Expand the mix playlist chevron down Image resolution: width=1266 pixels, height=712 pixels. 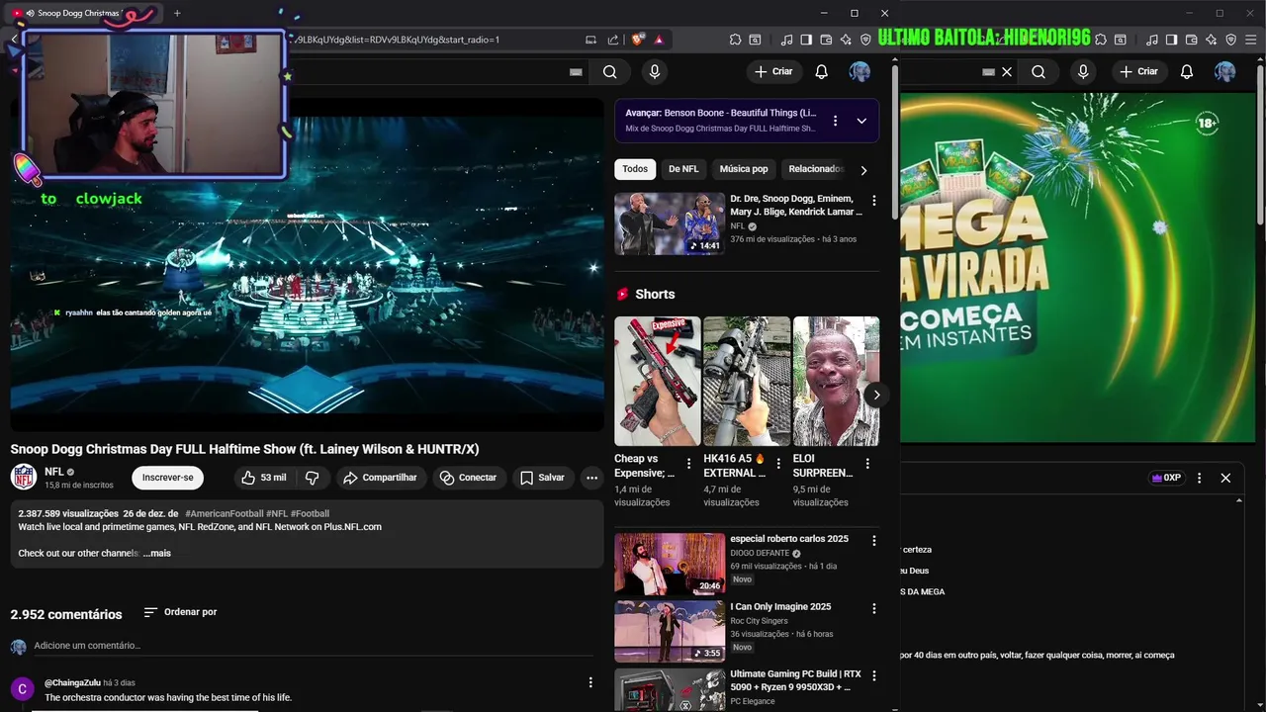pos(861,121)
